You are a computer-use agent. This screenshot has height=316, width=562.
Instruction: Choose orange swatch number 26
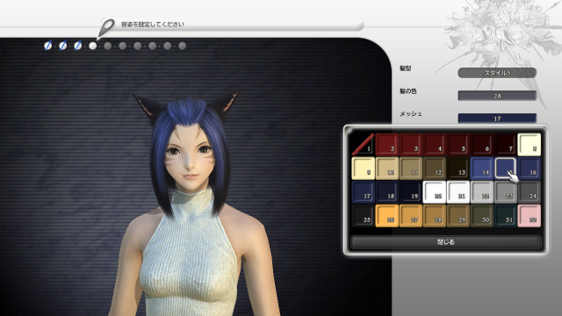[x=387, y=216]
